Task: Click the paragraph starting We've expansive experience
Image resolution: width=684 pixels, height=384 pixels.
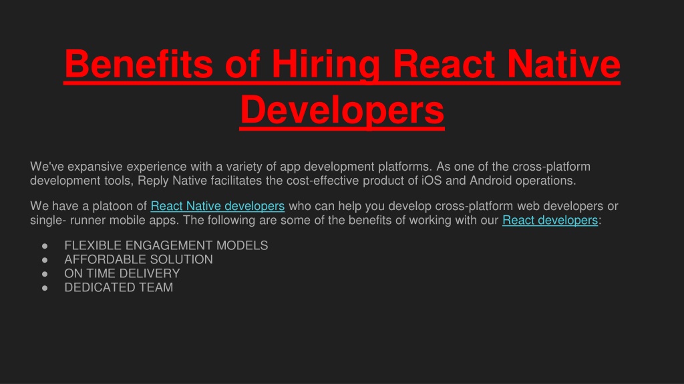Action: coord(310,173)
